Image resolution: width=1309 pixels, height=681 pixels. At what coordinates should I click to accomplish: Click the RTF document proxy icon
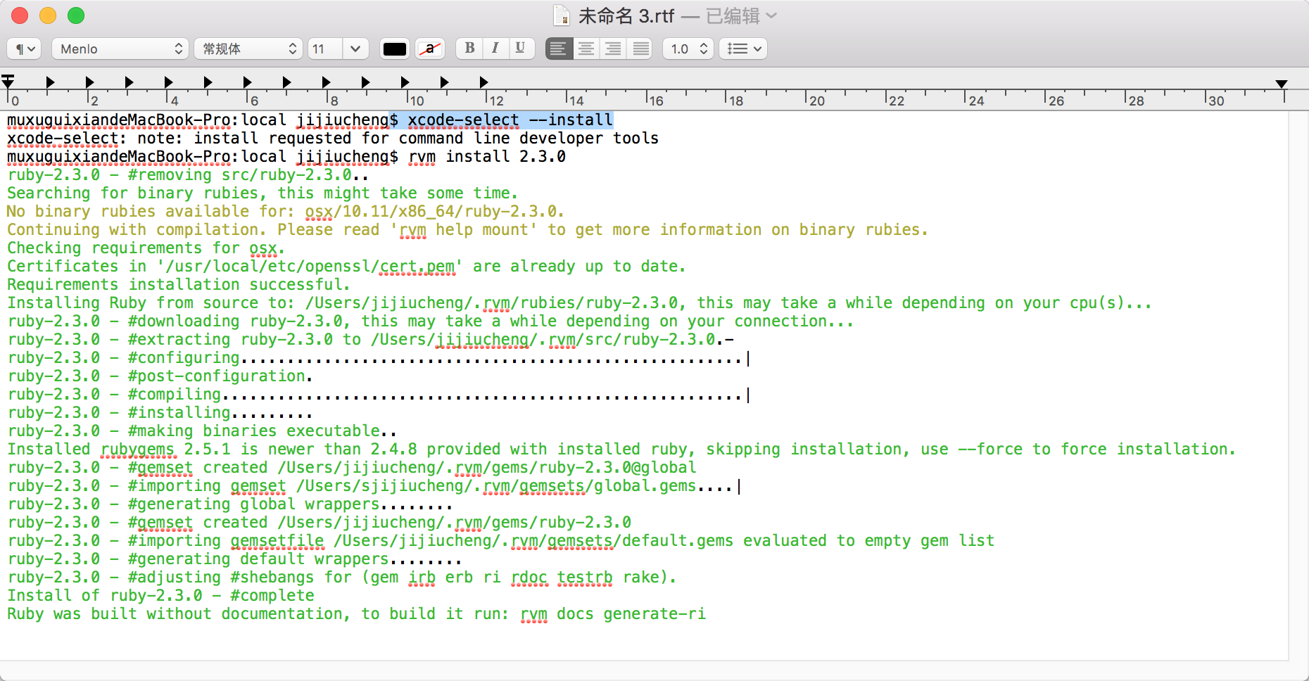(x=562, y=15)
